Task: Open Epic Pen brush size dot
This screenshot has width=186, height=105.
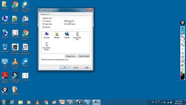Action: click(x=183, y=49)
